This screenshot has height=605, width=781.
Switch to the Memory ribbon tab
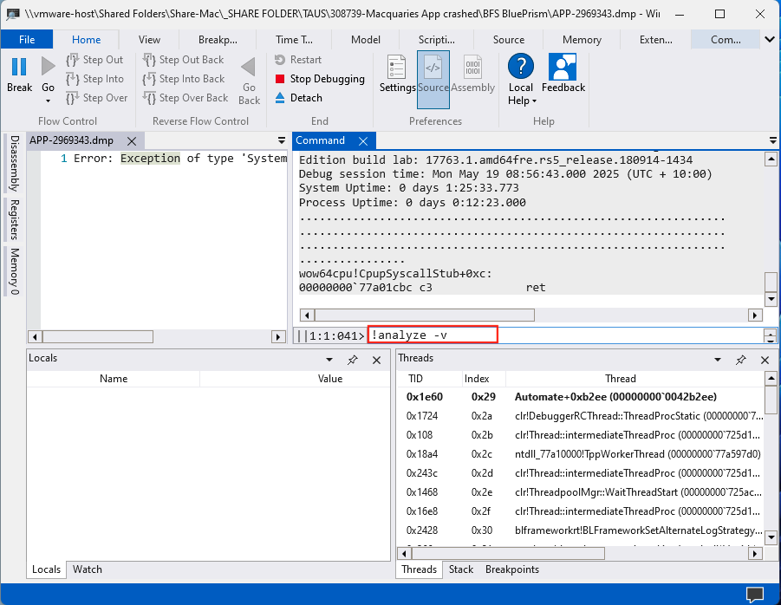click(x=582, y=39)
